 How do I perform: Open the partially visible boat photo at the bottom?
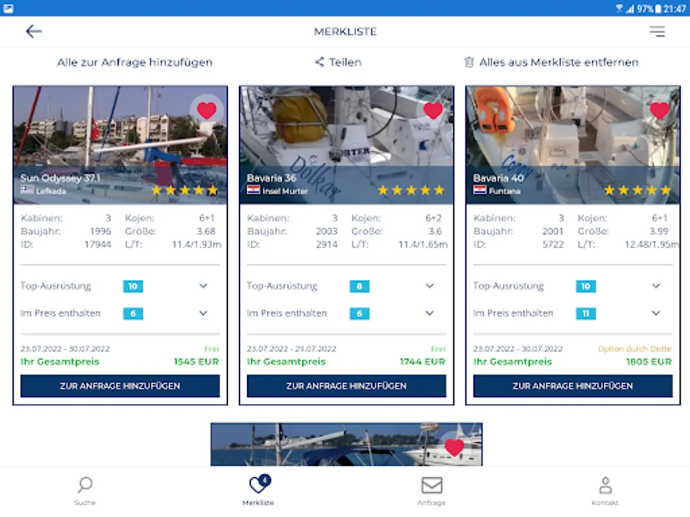pos(347,445)
